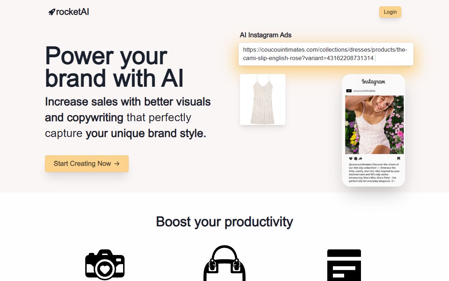Select the white dress product thumbnail

(263, 99)
